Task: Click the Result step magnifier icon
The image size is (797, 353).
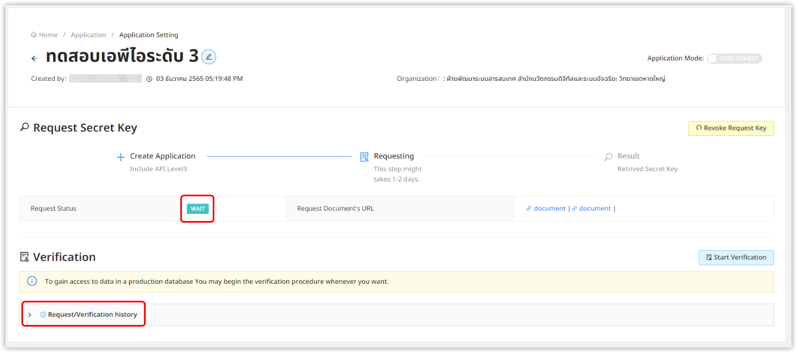Action: tap(608, 157)
